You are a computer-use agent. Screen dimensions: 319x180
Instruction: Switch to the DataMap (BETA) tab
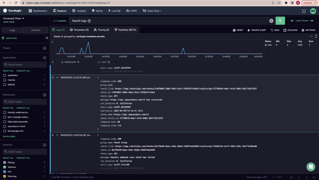pyautogui.click(x=125, y=30)
